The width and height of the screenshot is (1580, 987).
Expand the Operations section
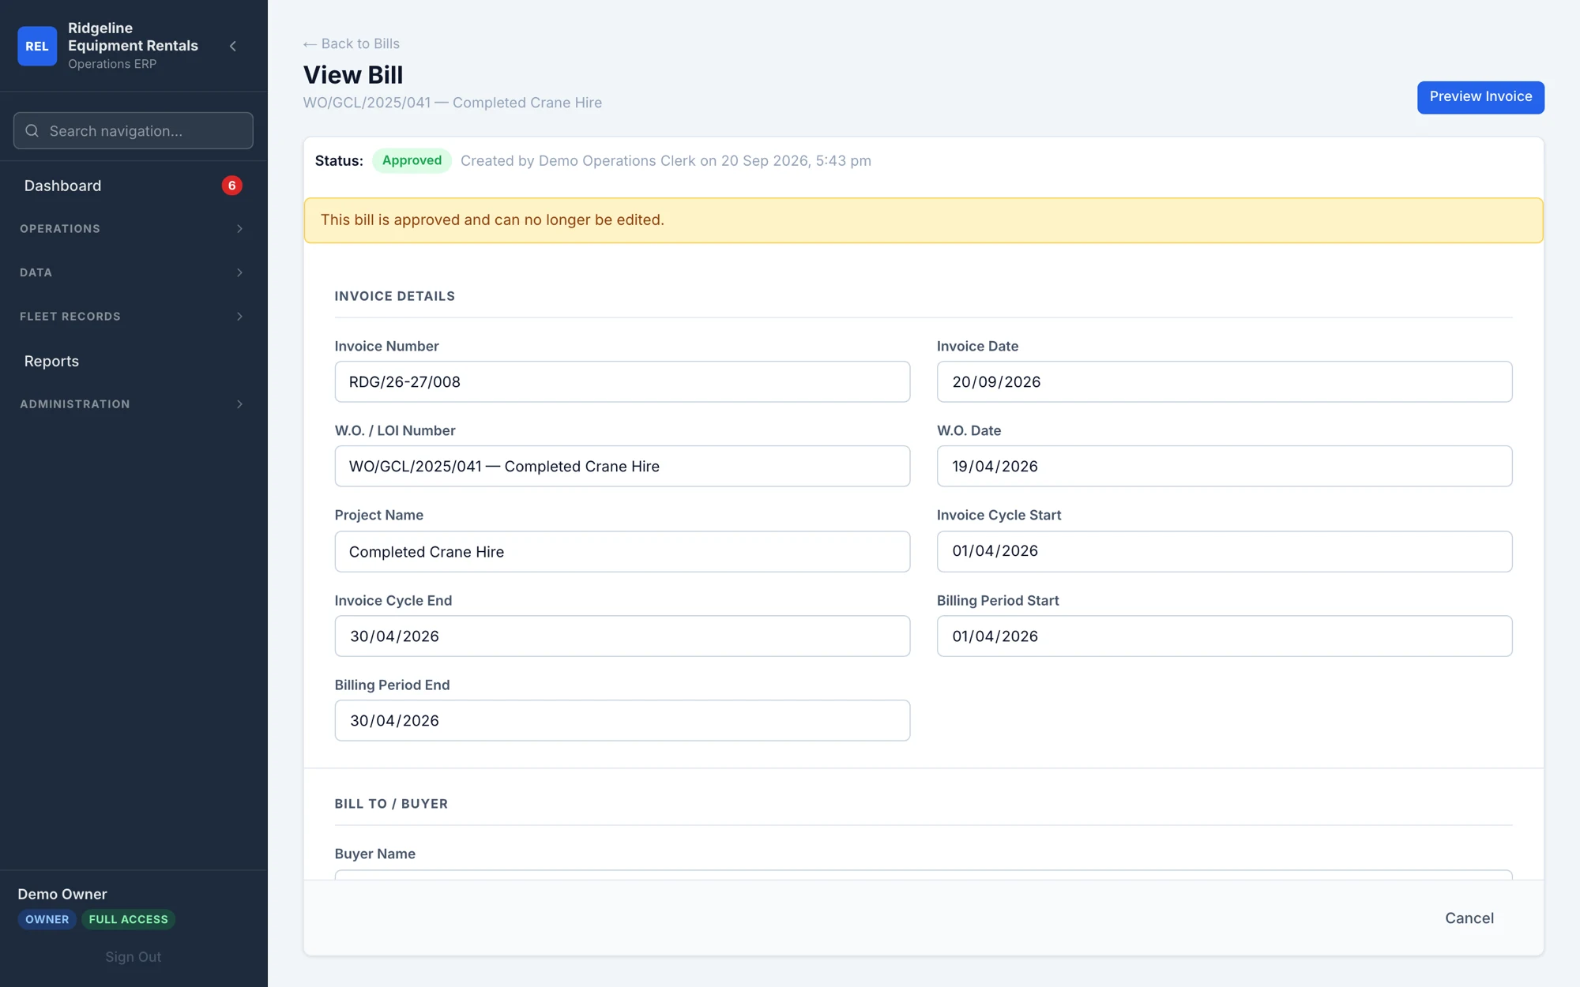tap(133, 229)
